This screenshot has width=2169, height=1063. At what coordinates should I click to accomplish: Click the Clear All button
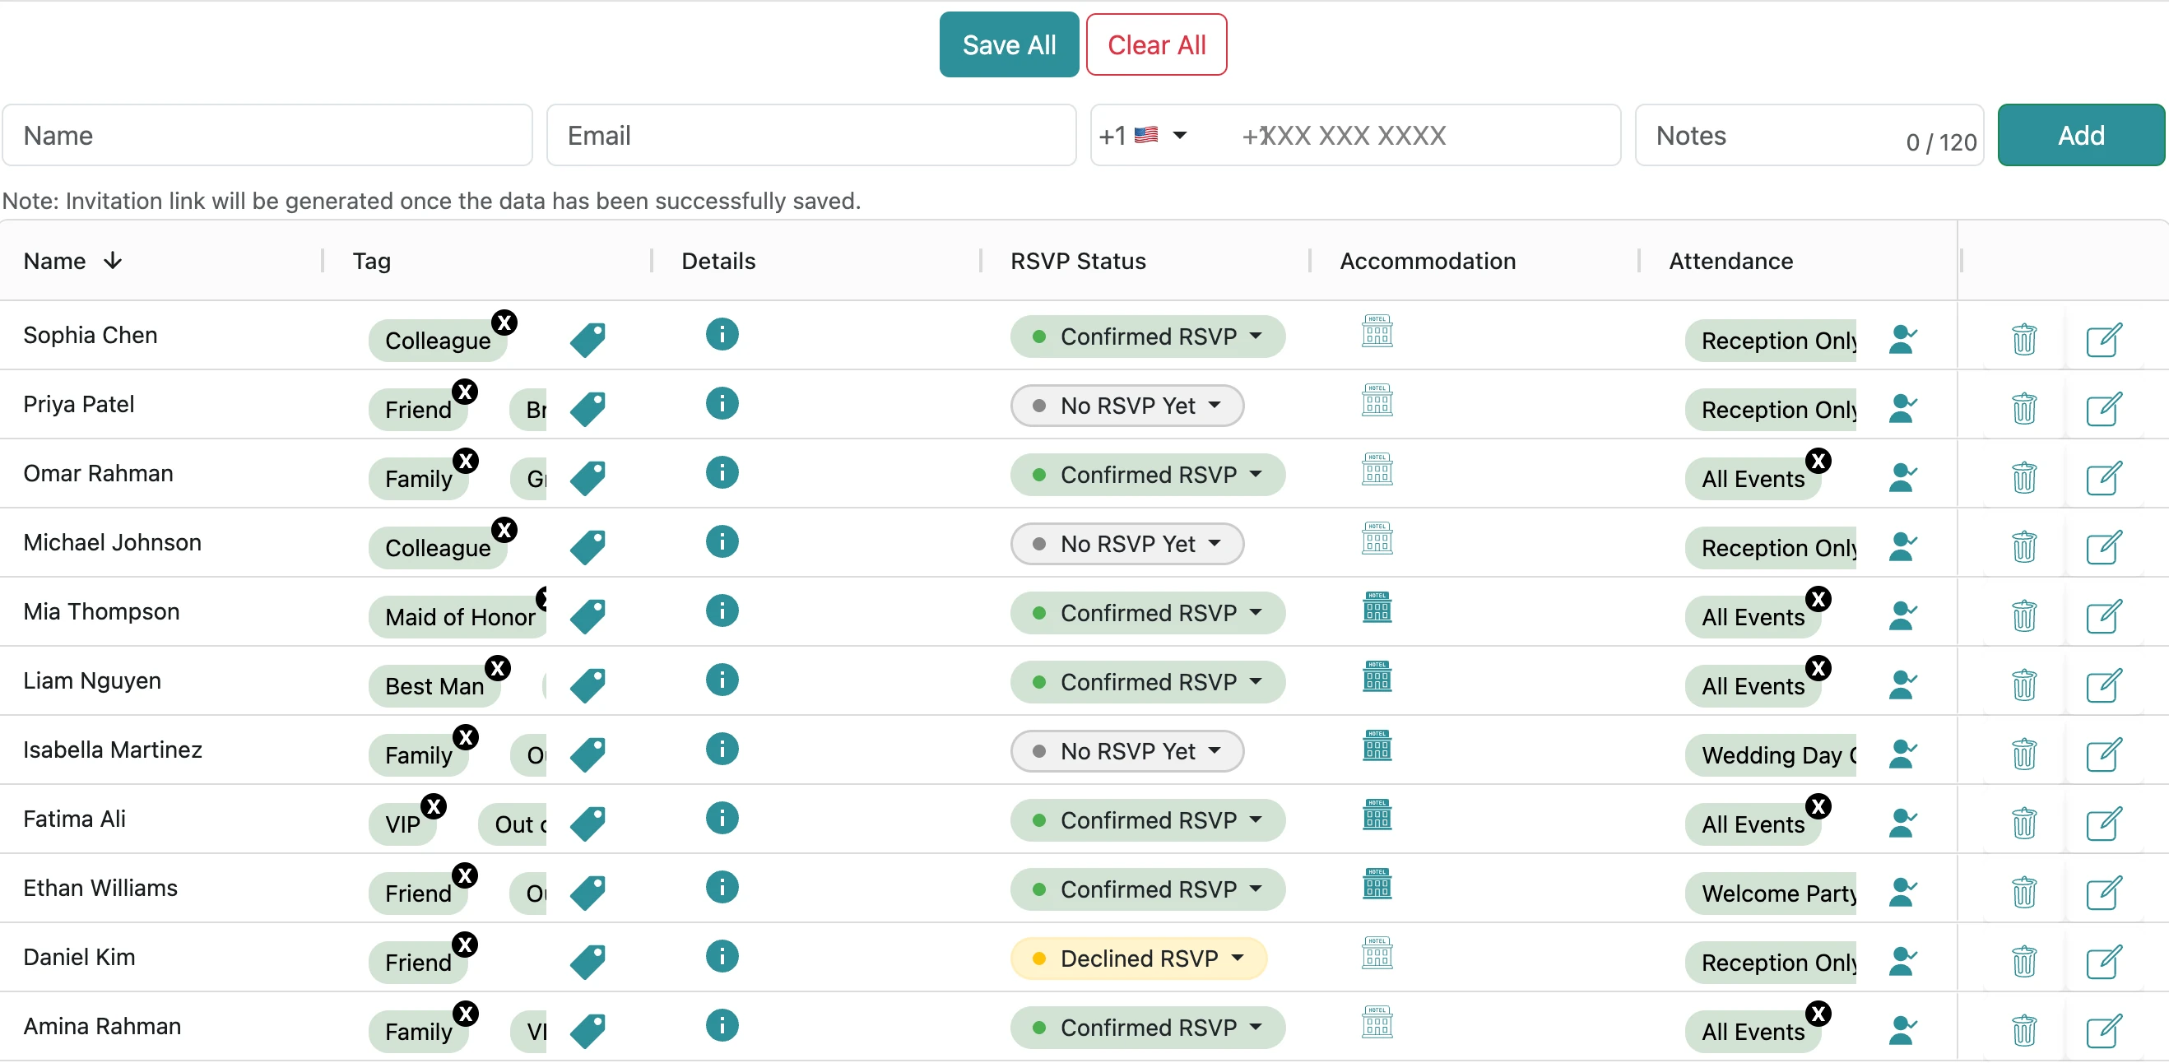click(x=1156, y=44)
